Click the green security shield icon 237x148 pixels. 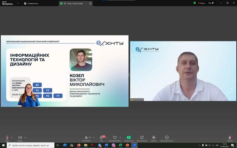click(x=195, y=3)
